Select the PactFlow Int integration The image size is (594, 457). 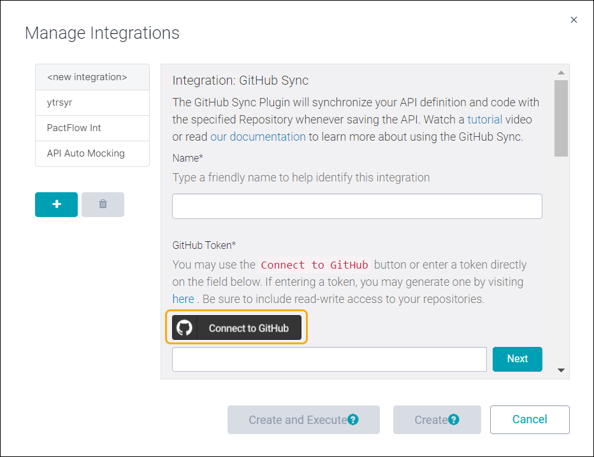92,128
